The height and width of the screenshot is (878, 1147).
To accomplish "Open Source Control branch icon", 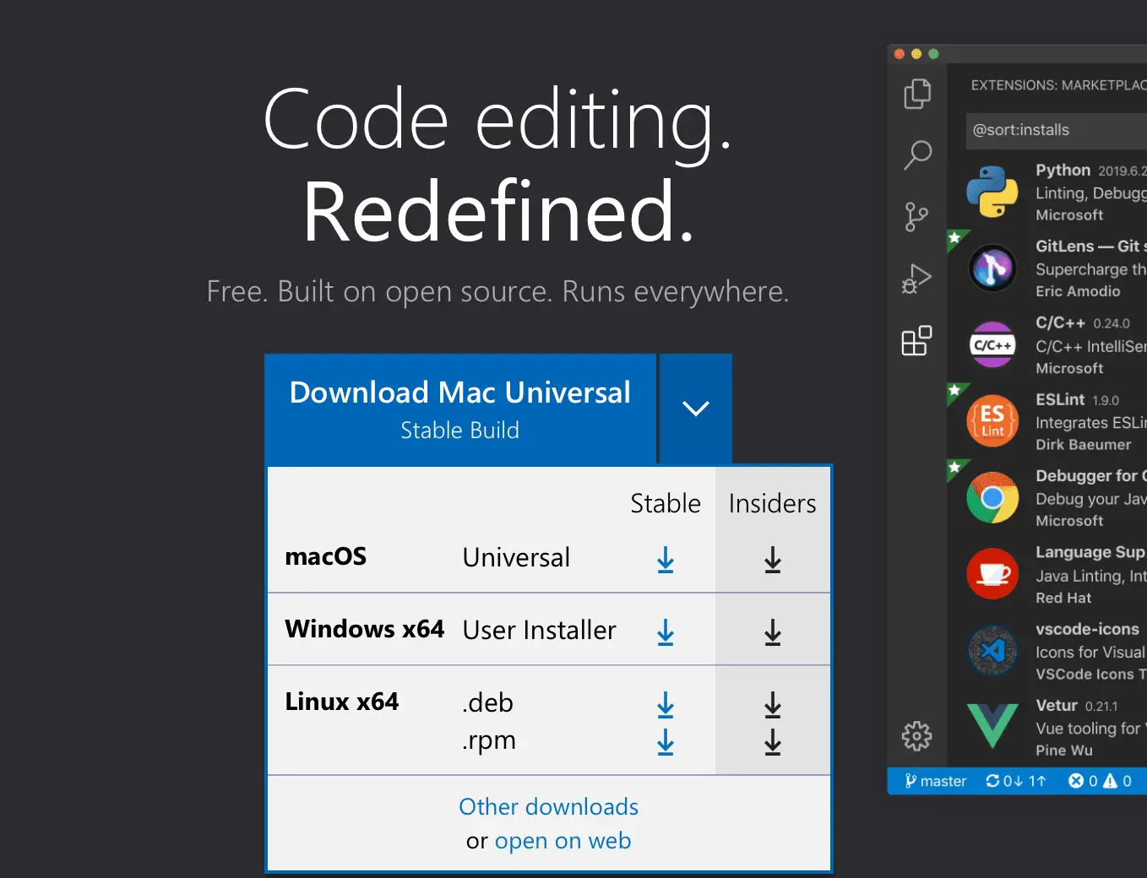I will pos(916,217).
